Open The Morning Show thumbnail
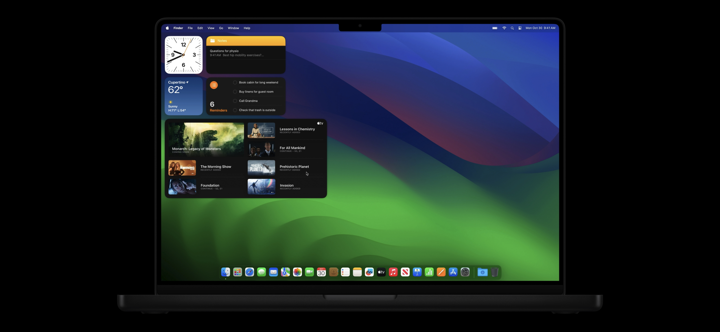The width and height of the screenshot is (720, 332). pyautogui.click(x=182, y=168)
